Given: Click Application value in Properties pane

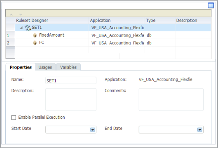Looking at the screenshot, I should 165,79.
